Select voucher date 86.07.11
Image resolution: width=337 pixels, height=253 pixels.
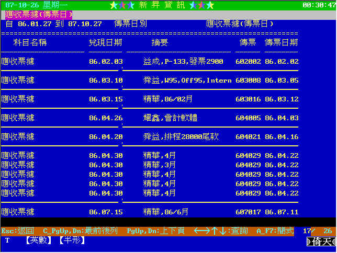click(x=282, y=212)
